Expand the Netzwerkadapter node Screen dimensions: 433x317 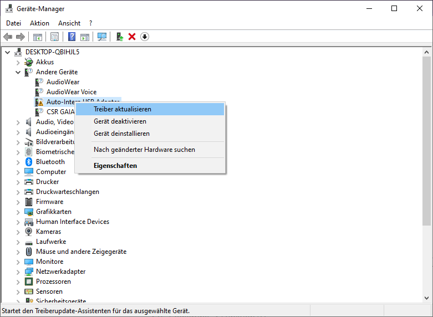[18, 272]
